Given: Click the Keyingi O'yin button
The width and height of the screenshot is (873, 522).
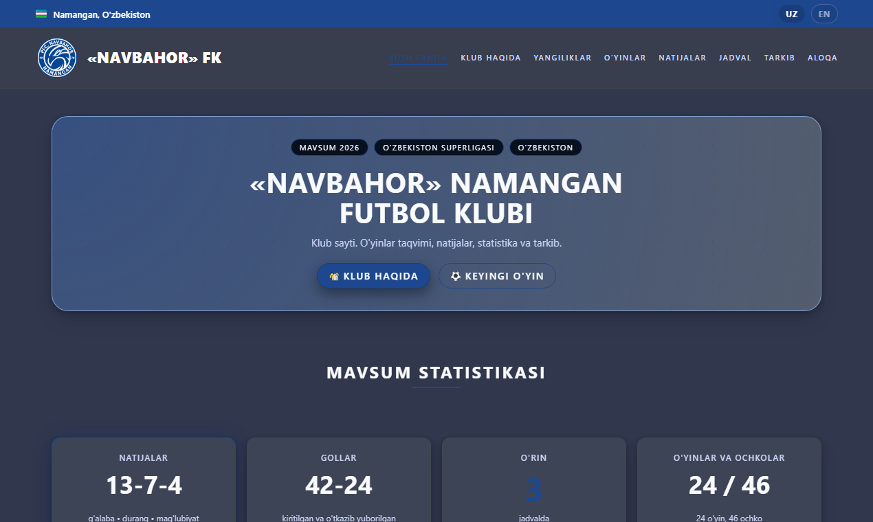Looking at the screenshot, I should click(497, 276).
